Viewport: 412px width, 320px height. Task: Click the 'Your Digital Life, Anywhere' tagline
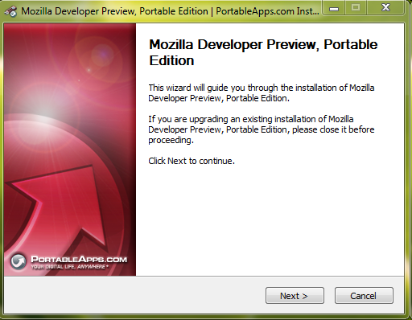point(69,267)
